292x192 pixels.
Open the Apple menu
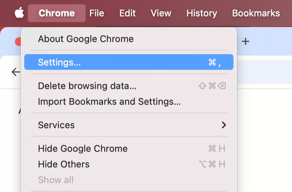[x=19, y=13]
